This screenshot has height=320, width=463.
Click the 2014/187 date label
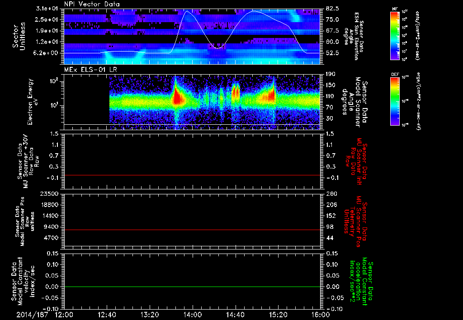tap(32, 315)
